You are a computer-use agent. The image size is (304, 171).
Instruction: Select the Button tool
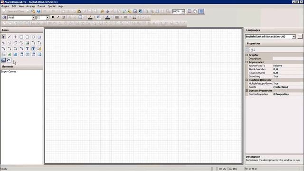(x=39, y=37)
